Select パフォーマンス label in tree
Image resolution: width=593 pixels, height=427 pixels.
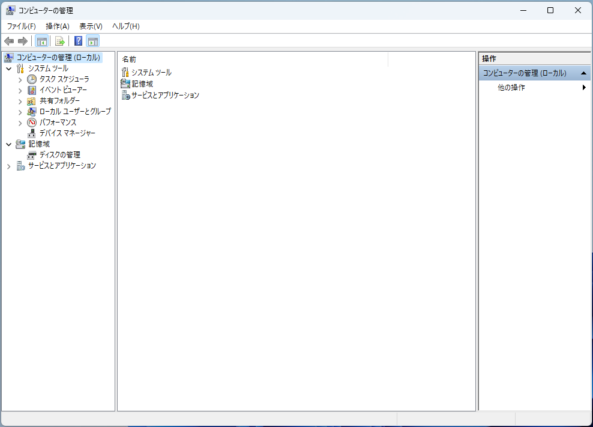coord(58,123)
